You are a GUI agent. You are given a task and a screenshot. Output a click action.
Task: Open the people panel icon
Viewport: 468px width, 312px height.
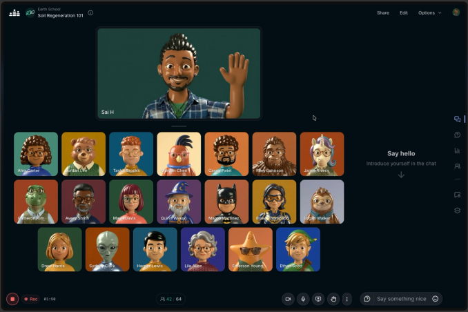457,166
